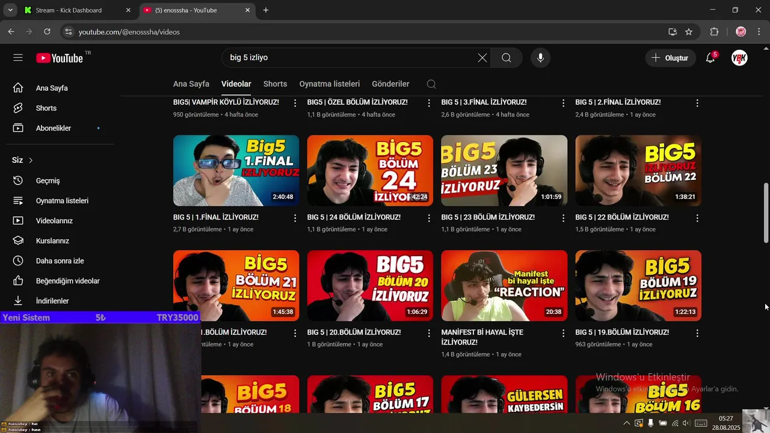This screenshot has height=433, width=770.
Task: Play the Big5 Bölüm 22 thumbnail
Action: click(638, 171)
